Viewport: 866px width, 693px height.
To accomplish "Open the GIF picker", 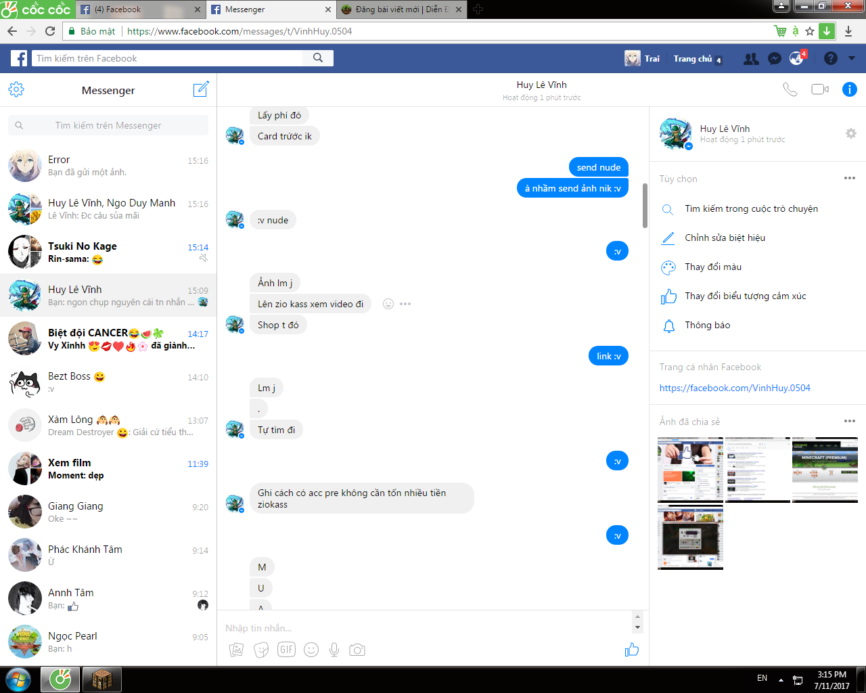I will (287, 650).
